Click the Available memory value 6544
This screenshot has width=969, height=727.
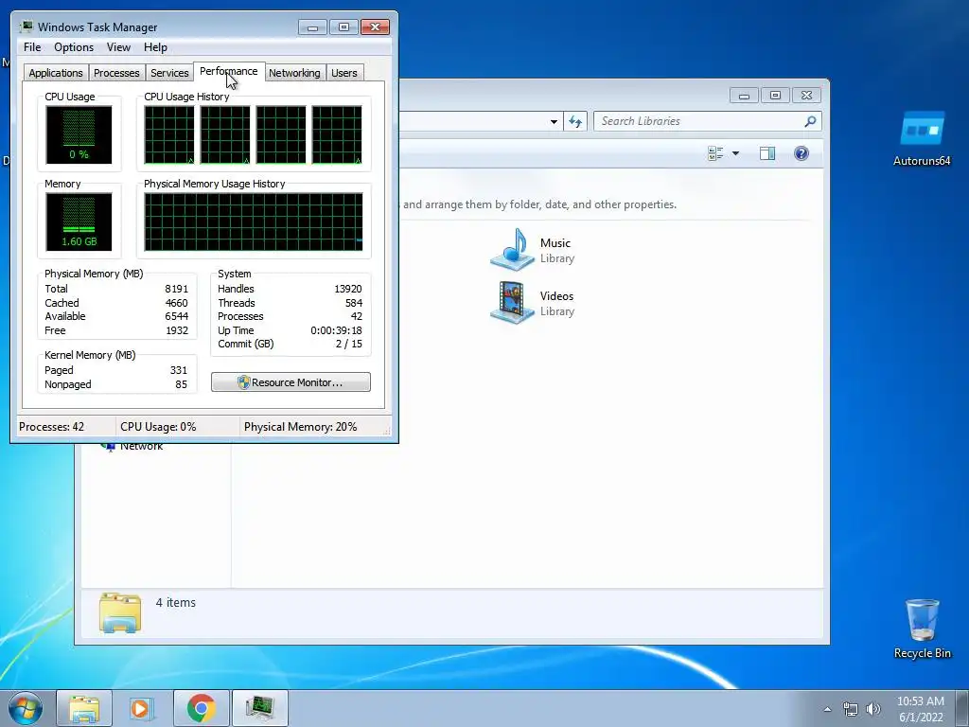[176, 316]
